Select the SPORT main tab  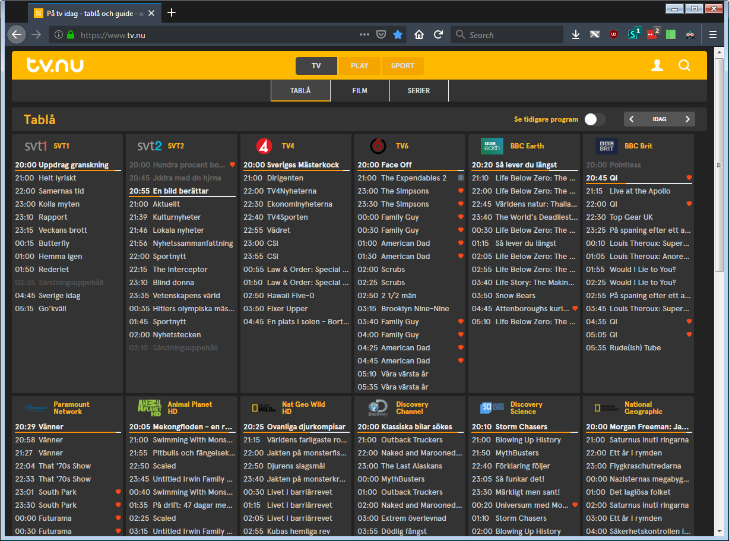tap(402, 66)
